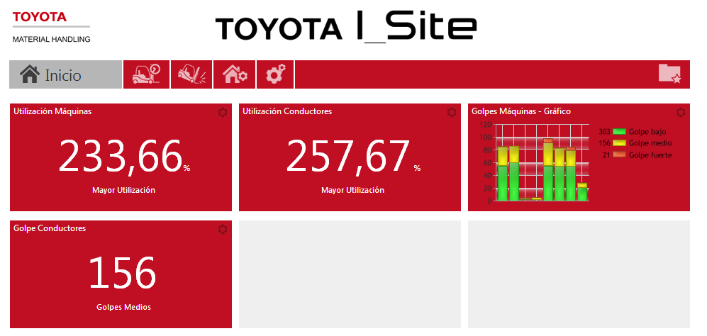707x336 pixels.
Task: Click the yellow Golpe medio legend swatch
Action: [x=620, y=143]
